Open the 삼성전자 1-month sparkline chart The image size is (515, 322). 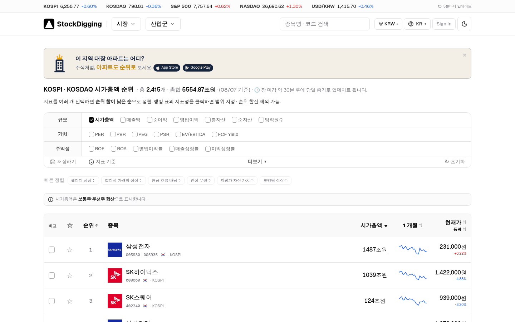coord(413,249)
